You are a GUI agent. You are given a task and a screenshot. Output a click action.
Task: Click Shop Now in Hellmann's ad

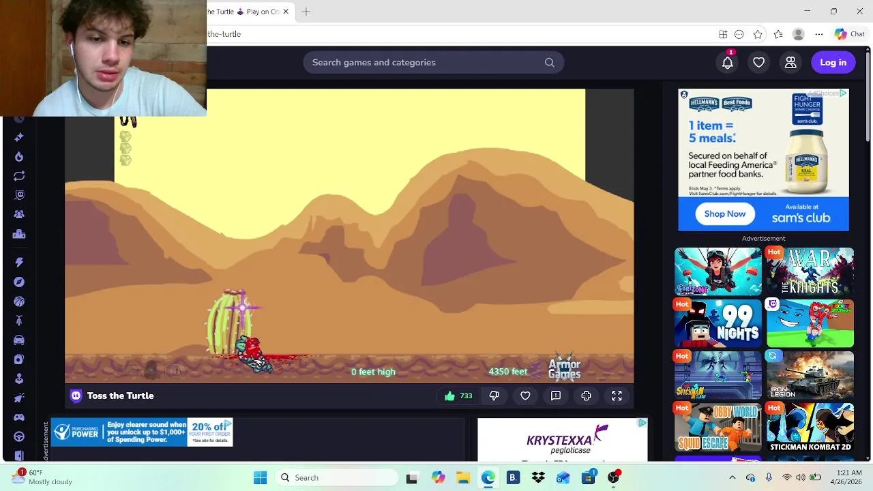tap(725, 213)
